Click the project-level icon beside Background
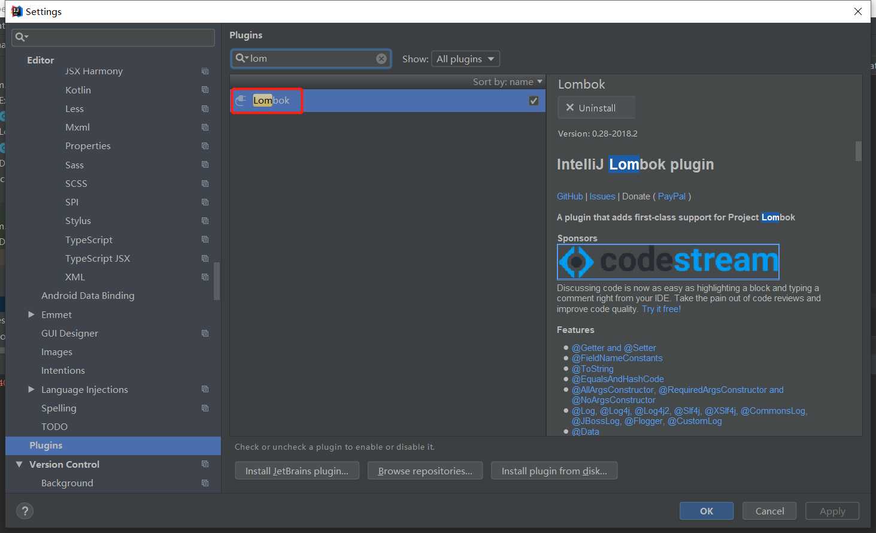876x533 pixels. coord(205,483)
